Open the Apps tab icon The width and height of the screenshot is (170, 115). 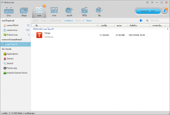39,10
